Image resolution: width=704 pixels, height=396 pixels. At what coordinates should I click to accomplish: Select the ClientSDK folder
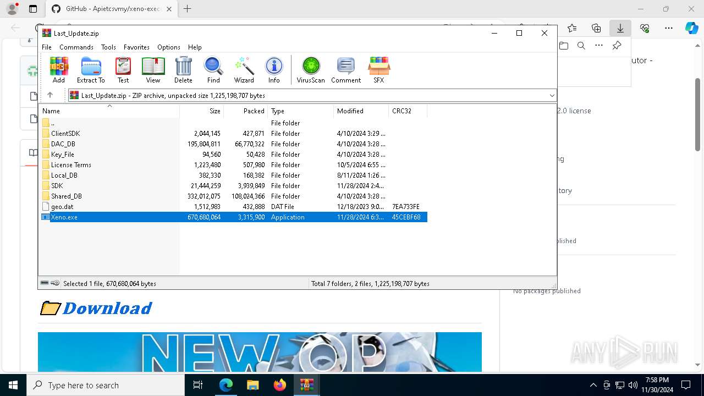pyautogui.click(x=233, y=134)
